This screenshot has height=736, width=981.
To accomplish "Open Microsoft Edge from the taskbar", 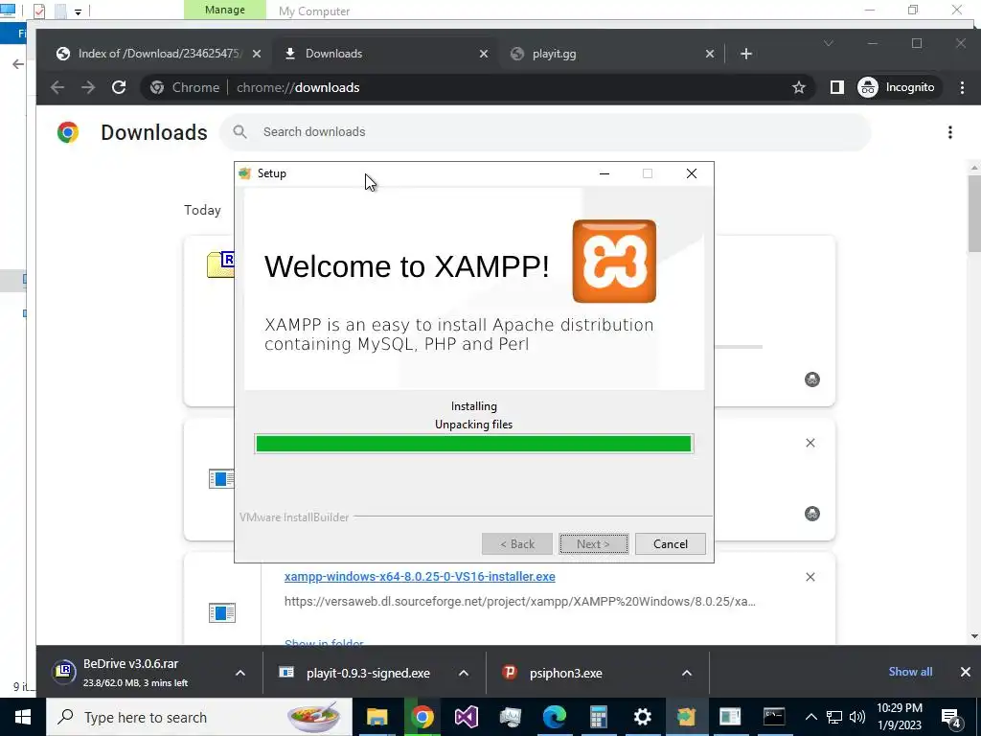I will click(555, 717).
